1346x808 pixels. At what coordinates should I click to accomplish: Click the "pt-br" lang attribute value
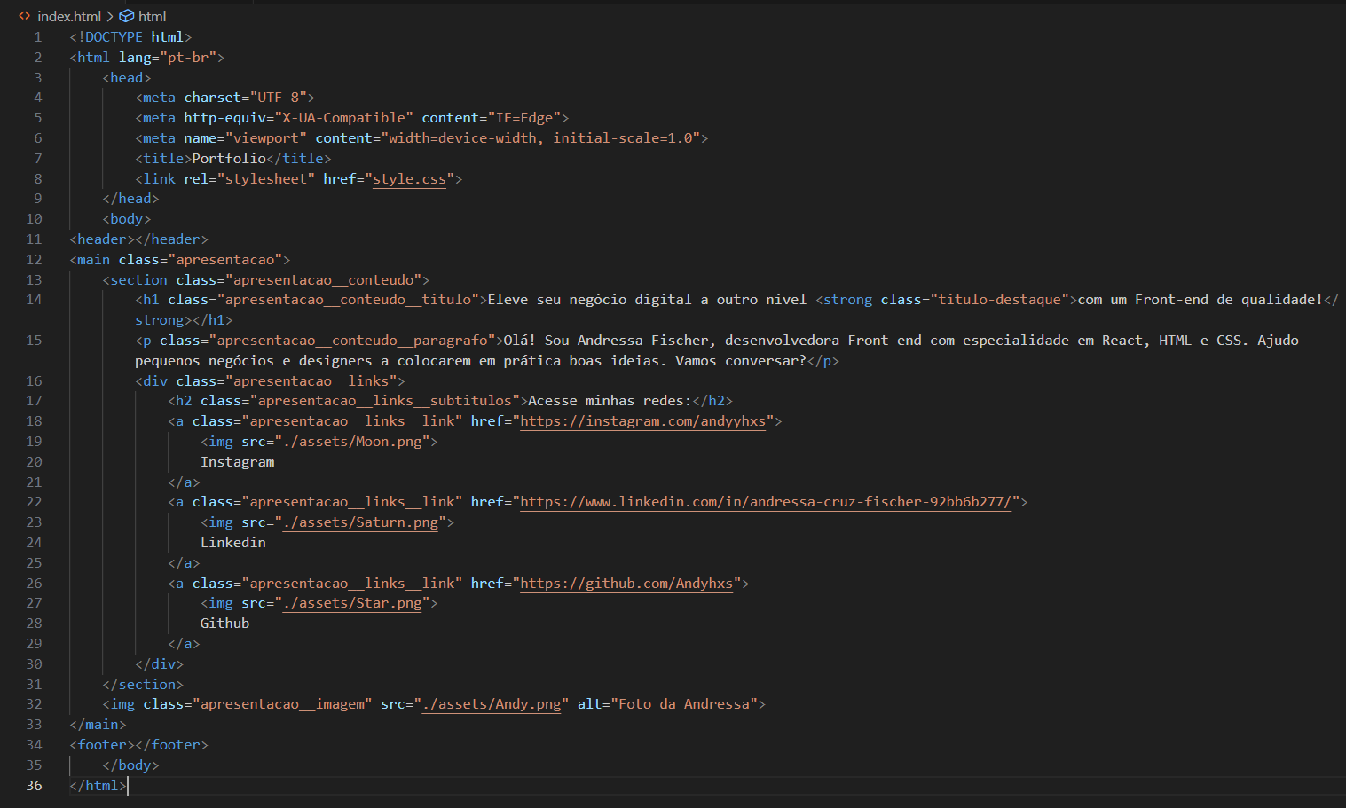(188, 57)
